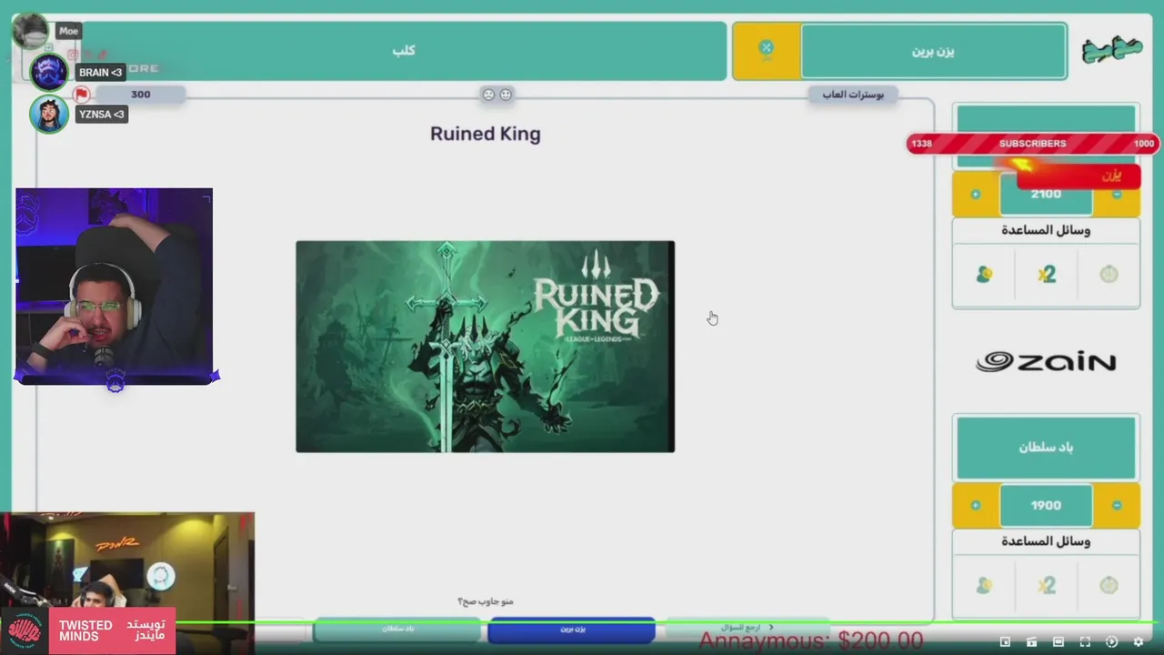Select يزن برين blue answer button
Image resolution: width=1164 pixels, height=655 pixels.
[572, 630]
